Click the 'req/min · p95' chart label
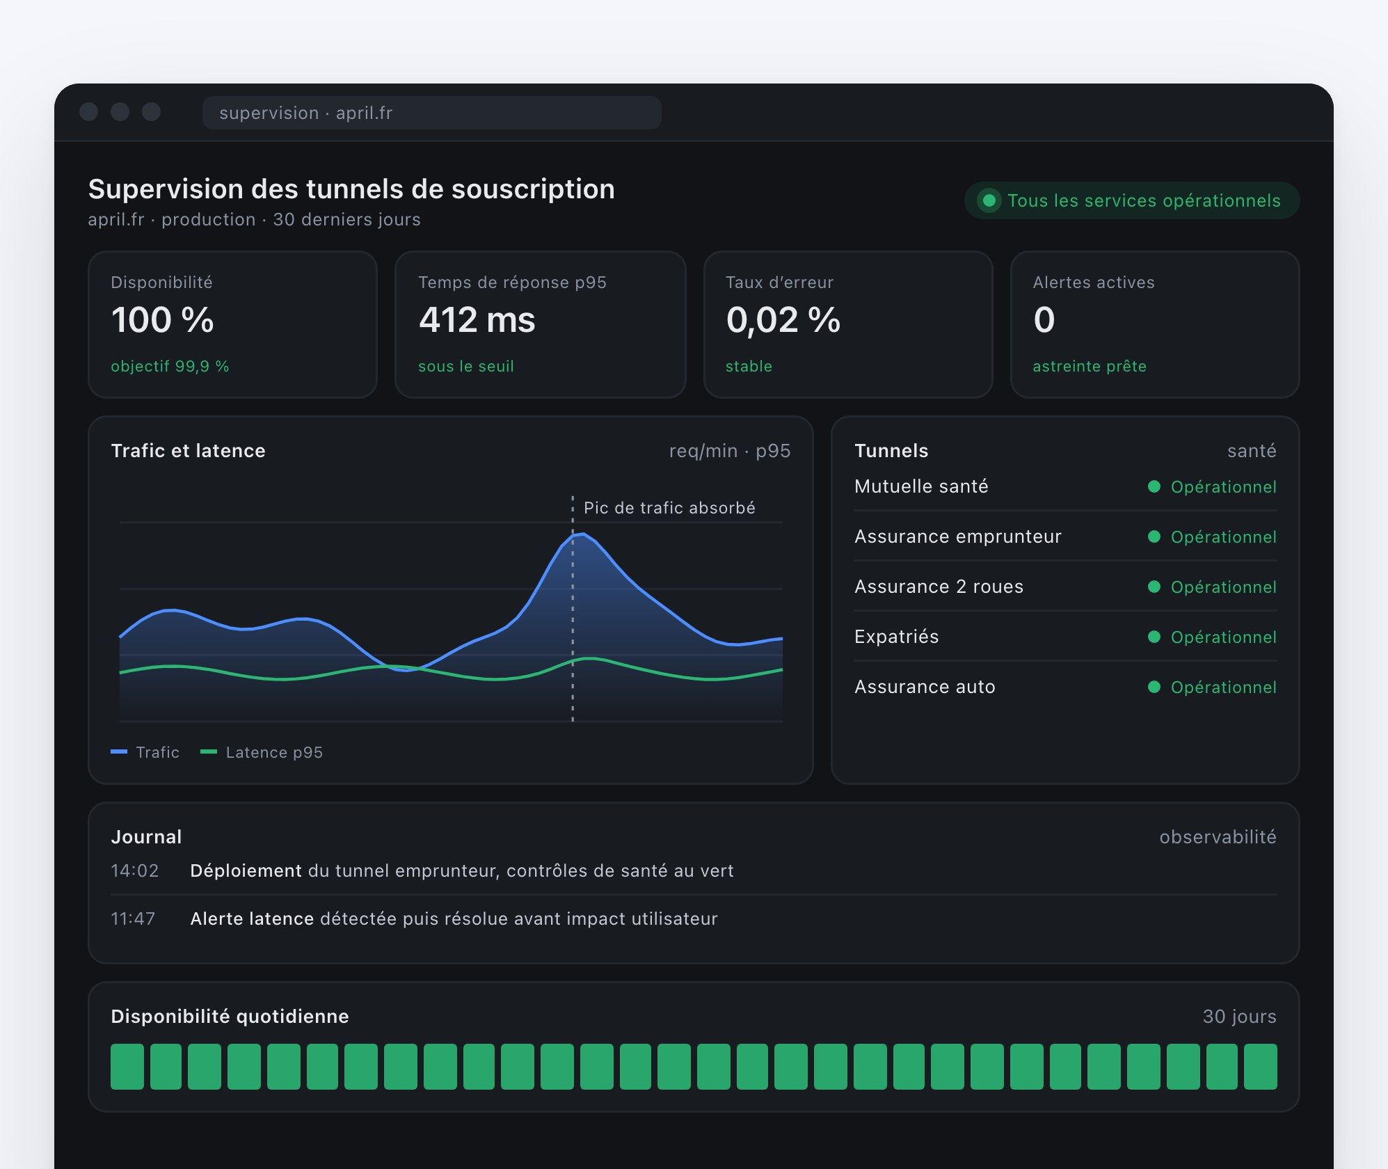 pos(730,451)
